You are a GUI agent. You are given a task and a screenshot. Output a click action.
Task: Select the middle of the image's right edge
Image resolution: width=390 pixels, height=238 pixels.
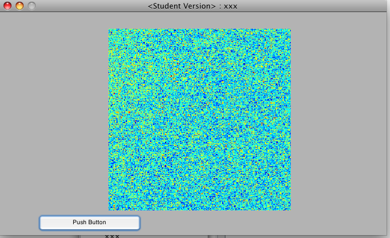tap(290, 120)
